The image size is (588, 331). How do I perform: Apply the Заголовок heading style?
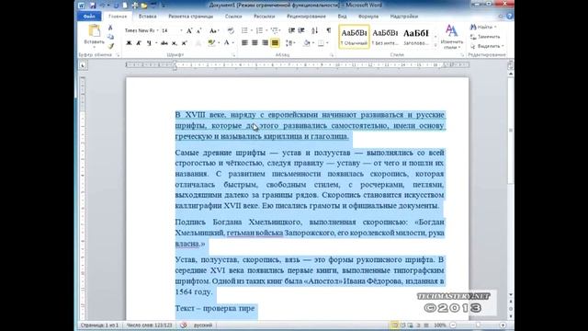click(416, 37)
